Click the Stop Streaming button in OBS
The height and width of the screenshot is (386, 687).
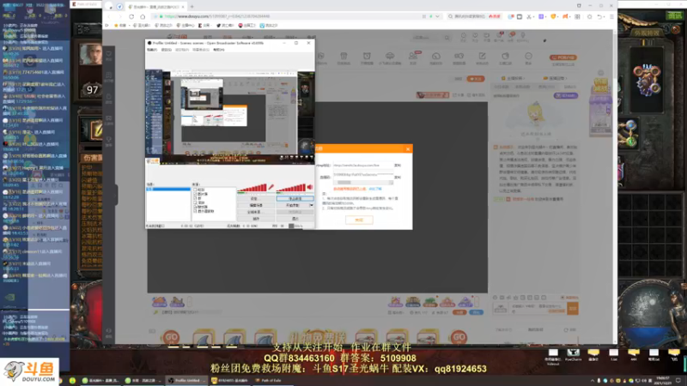click(295, 199)
